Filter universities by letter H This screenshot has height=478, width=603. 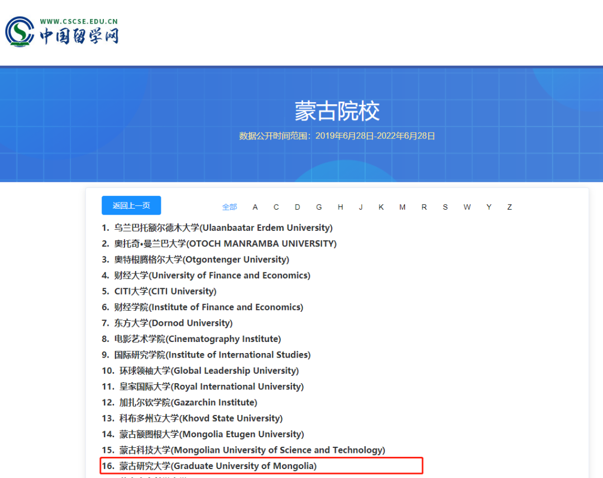(x=341, y=207)
